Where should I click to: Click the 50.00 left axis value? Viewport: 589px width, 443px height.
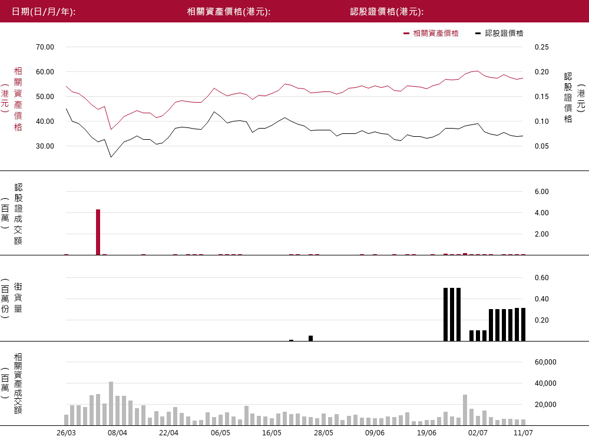click(x=45, y=97)
